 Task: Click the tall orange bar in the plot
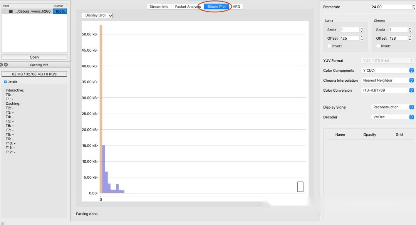(101, 109)
